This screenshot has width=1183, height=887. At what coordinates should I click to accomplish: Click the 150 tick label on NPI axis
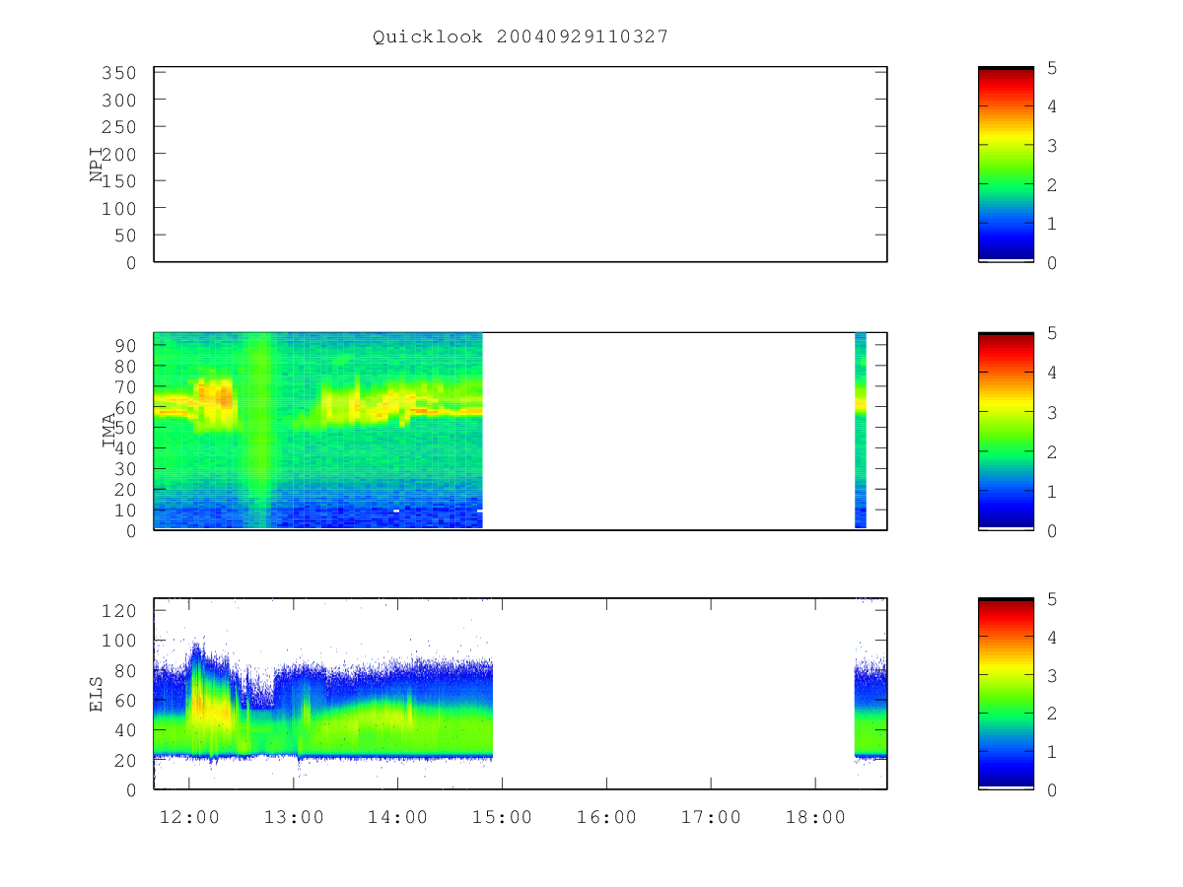click(x=119, y=181)
